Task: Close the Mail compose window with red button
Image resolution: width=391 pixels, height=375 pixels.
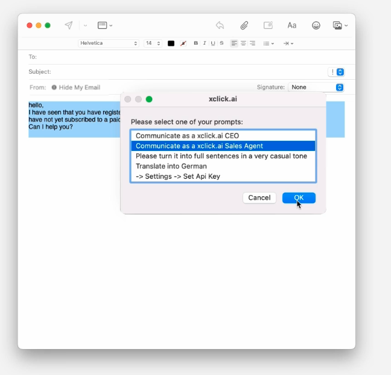Action: pos(30,25)
